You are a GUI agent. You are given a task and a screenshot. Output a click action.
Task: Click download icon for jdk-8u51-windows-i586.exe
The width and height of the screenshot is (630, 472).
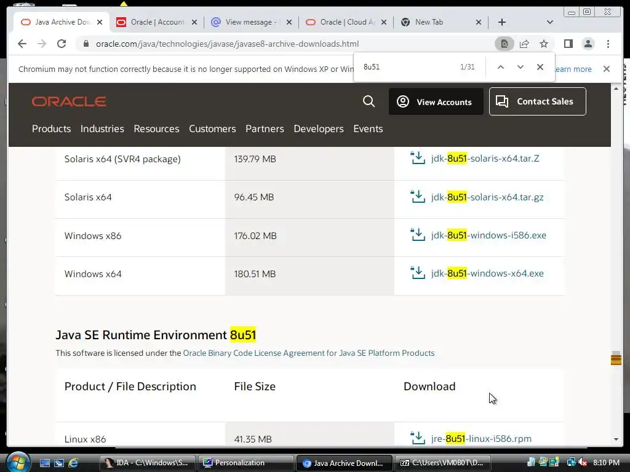click(418, 234)
